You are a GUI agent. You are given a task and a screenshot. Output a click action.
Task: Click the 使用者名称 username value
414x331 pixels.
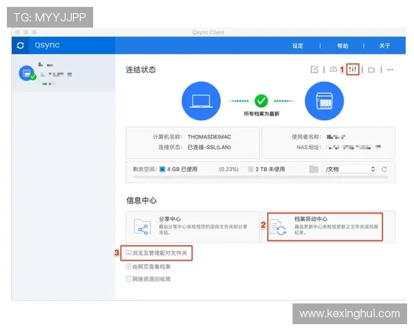[336, 137]
